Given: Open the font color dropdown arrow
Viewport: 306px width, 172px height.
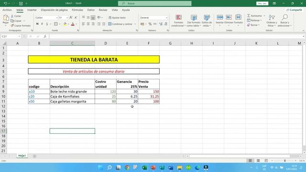Looking at the screenshot, I should (x=76, y=24).
